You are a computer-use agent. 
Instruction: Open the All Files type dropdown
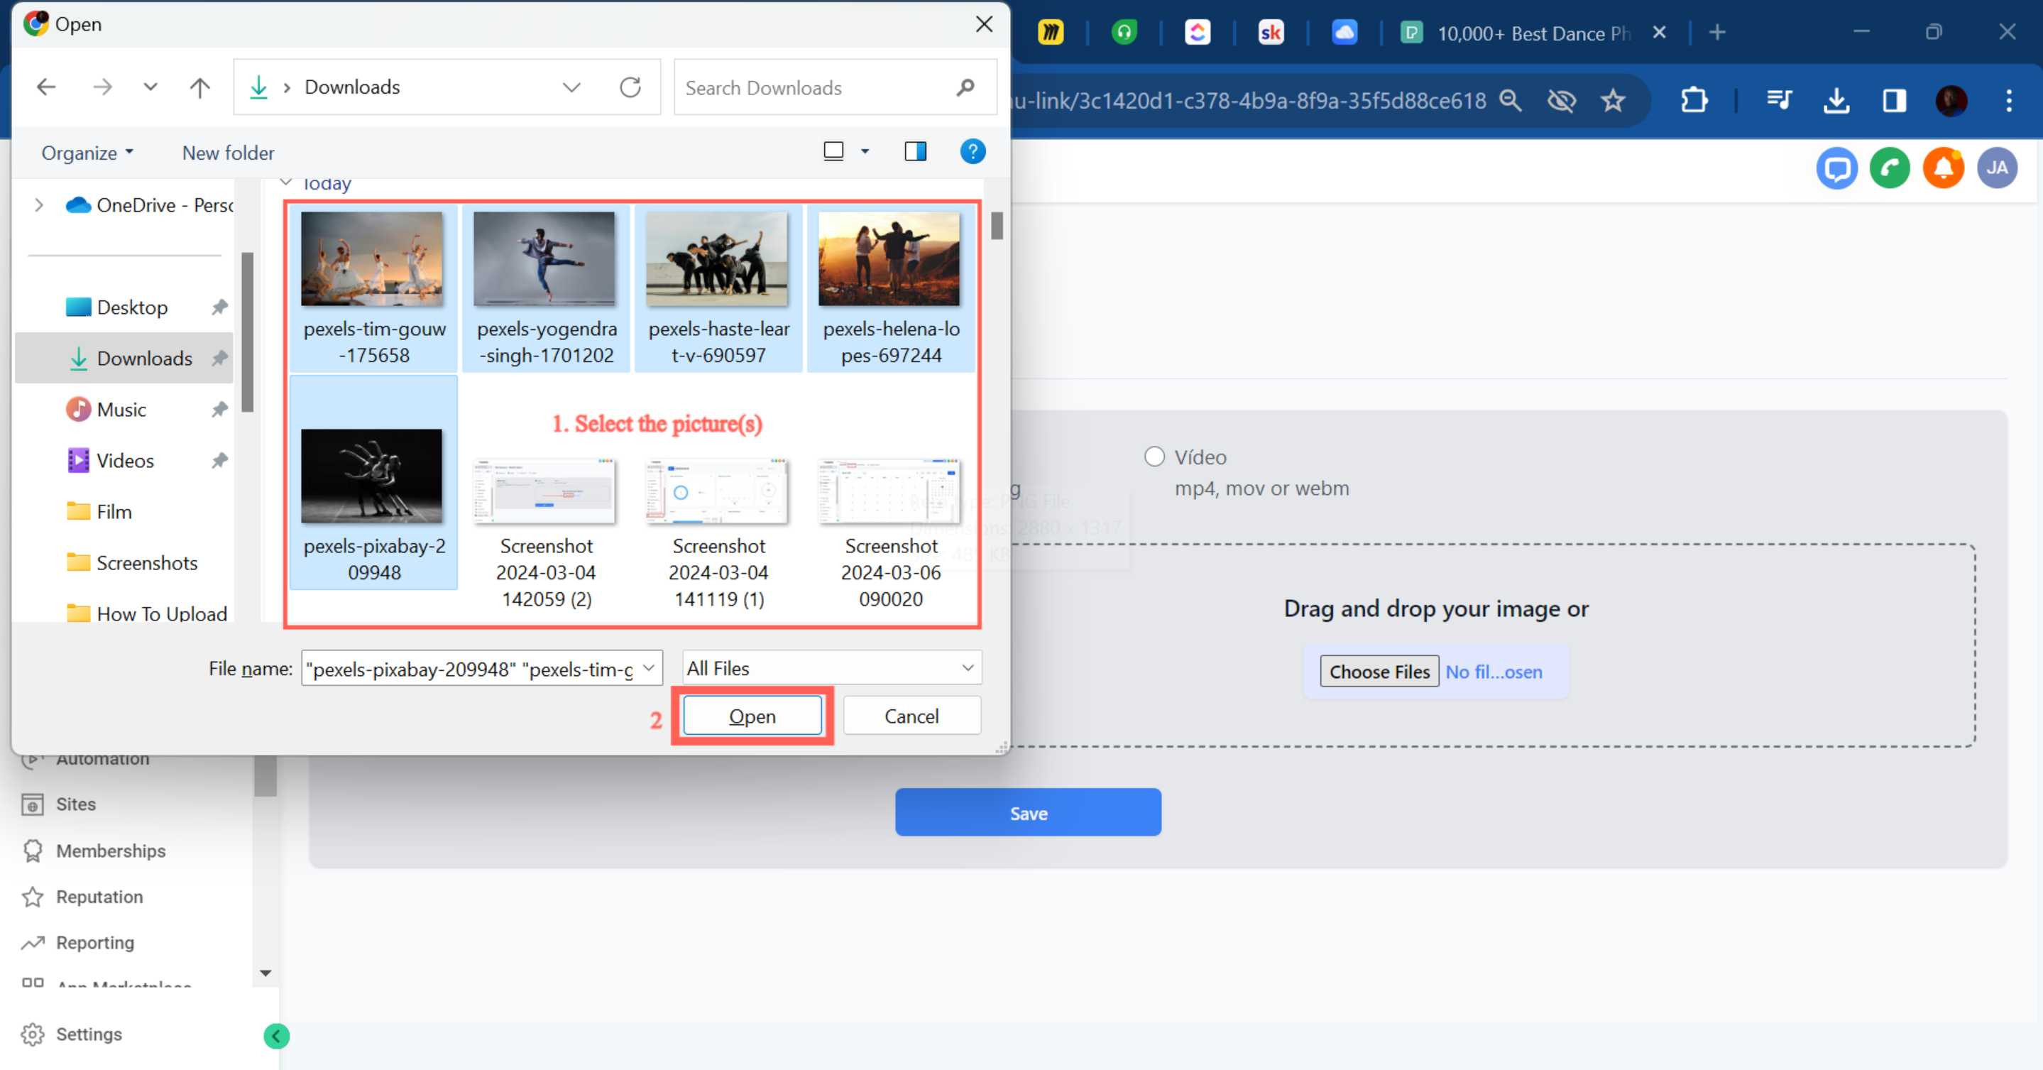pos(832,669)
